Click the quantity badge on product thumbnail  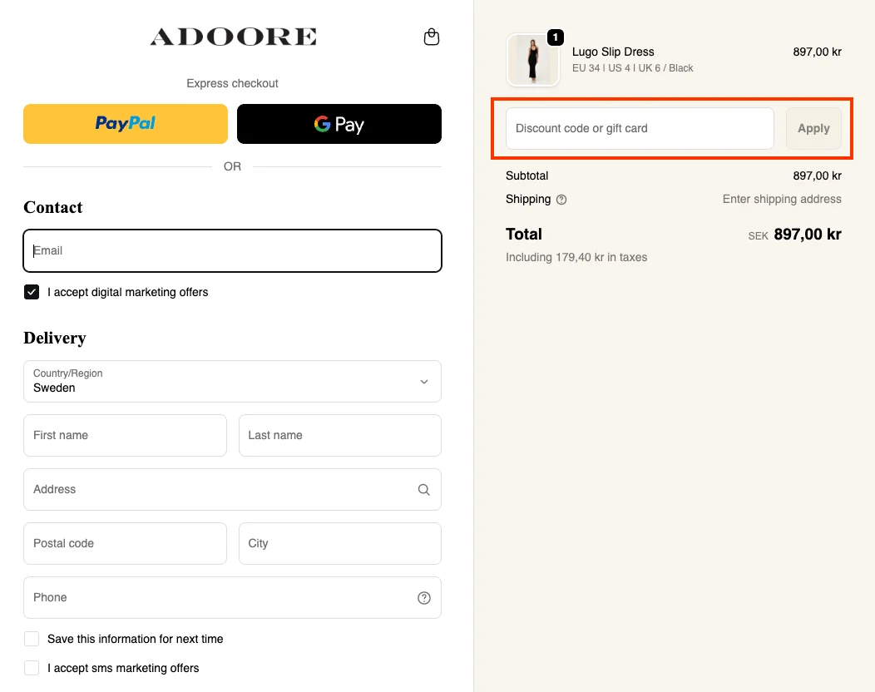pos(556,37)
